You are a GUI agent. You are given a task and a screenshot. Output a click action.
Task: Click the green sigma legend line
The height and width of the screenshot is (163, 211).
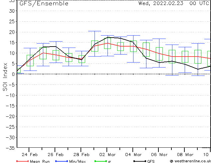[101, 161]
